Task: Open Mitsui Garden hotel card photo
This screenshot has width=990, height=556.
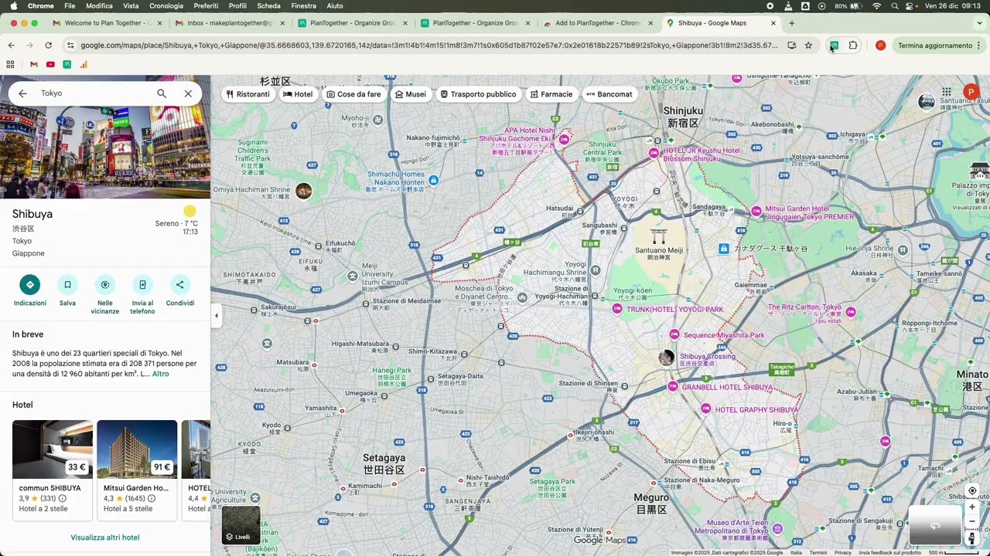Action: 137,449
